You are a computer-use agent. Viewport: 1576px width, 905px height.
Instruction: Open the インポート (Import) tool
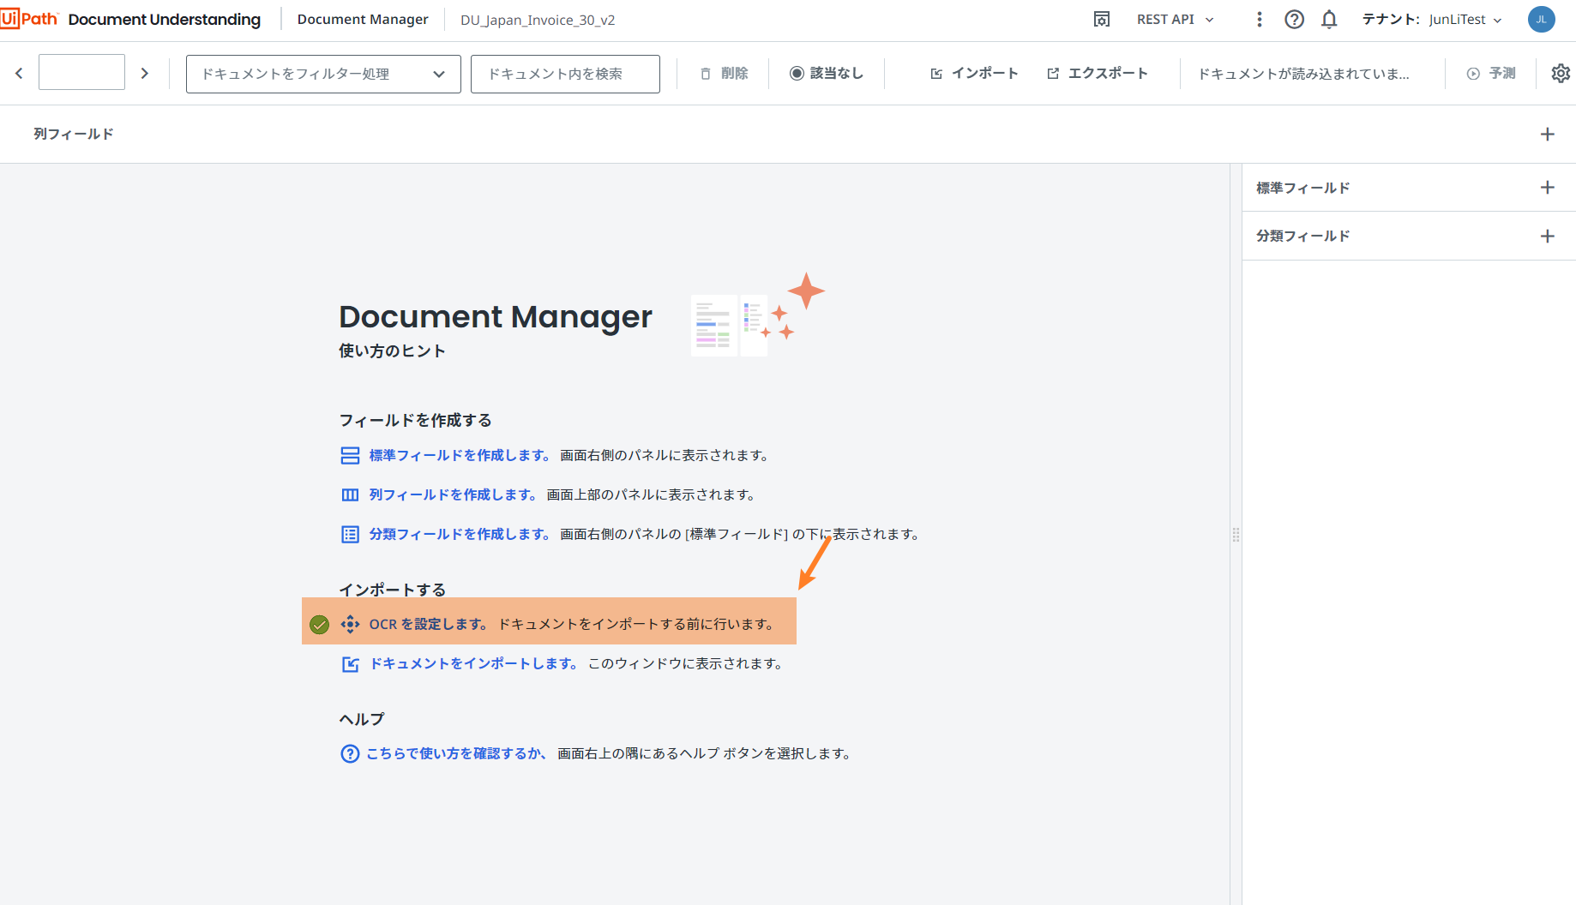[973, 73]
